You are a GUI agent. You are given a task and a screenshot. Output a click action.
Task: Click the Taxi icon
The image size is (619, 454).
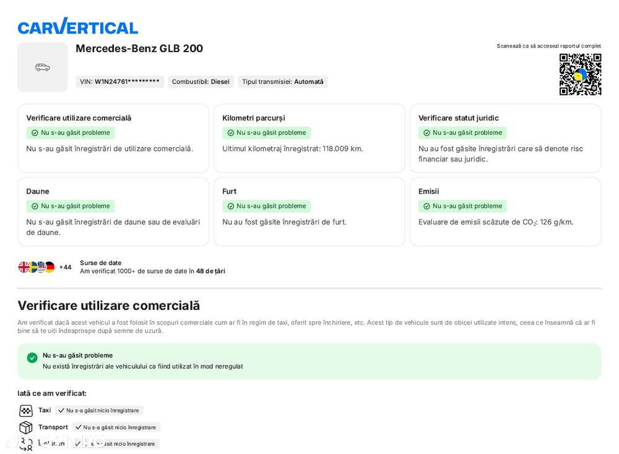pyautogui.click(x=26, y=411)
